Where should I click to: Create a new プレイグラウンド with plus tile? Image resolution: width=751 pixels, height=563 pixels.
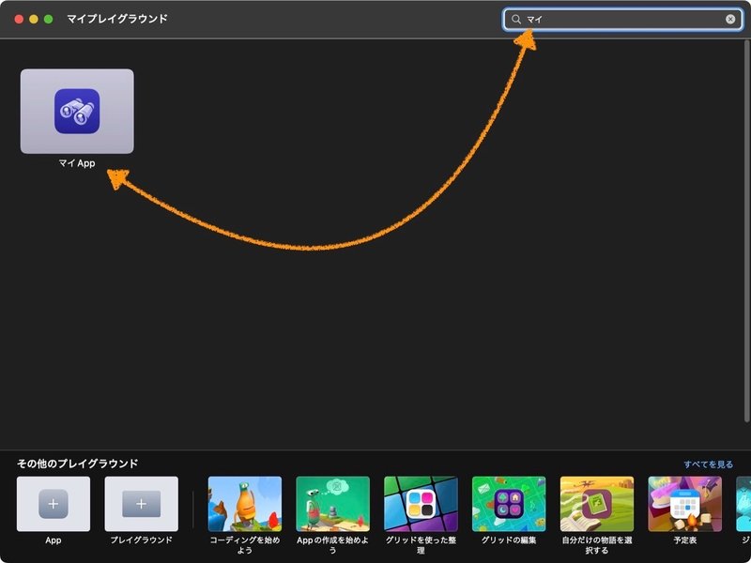coord(142,504)
